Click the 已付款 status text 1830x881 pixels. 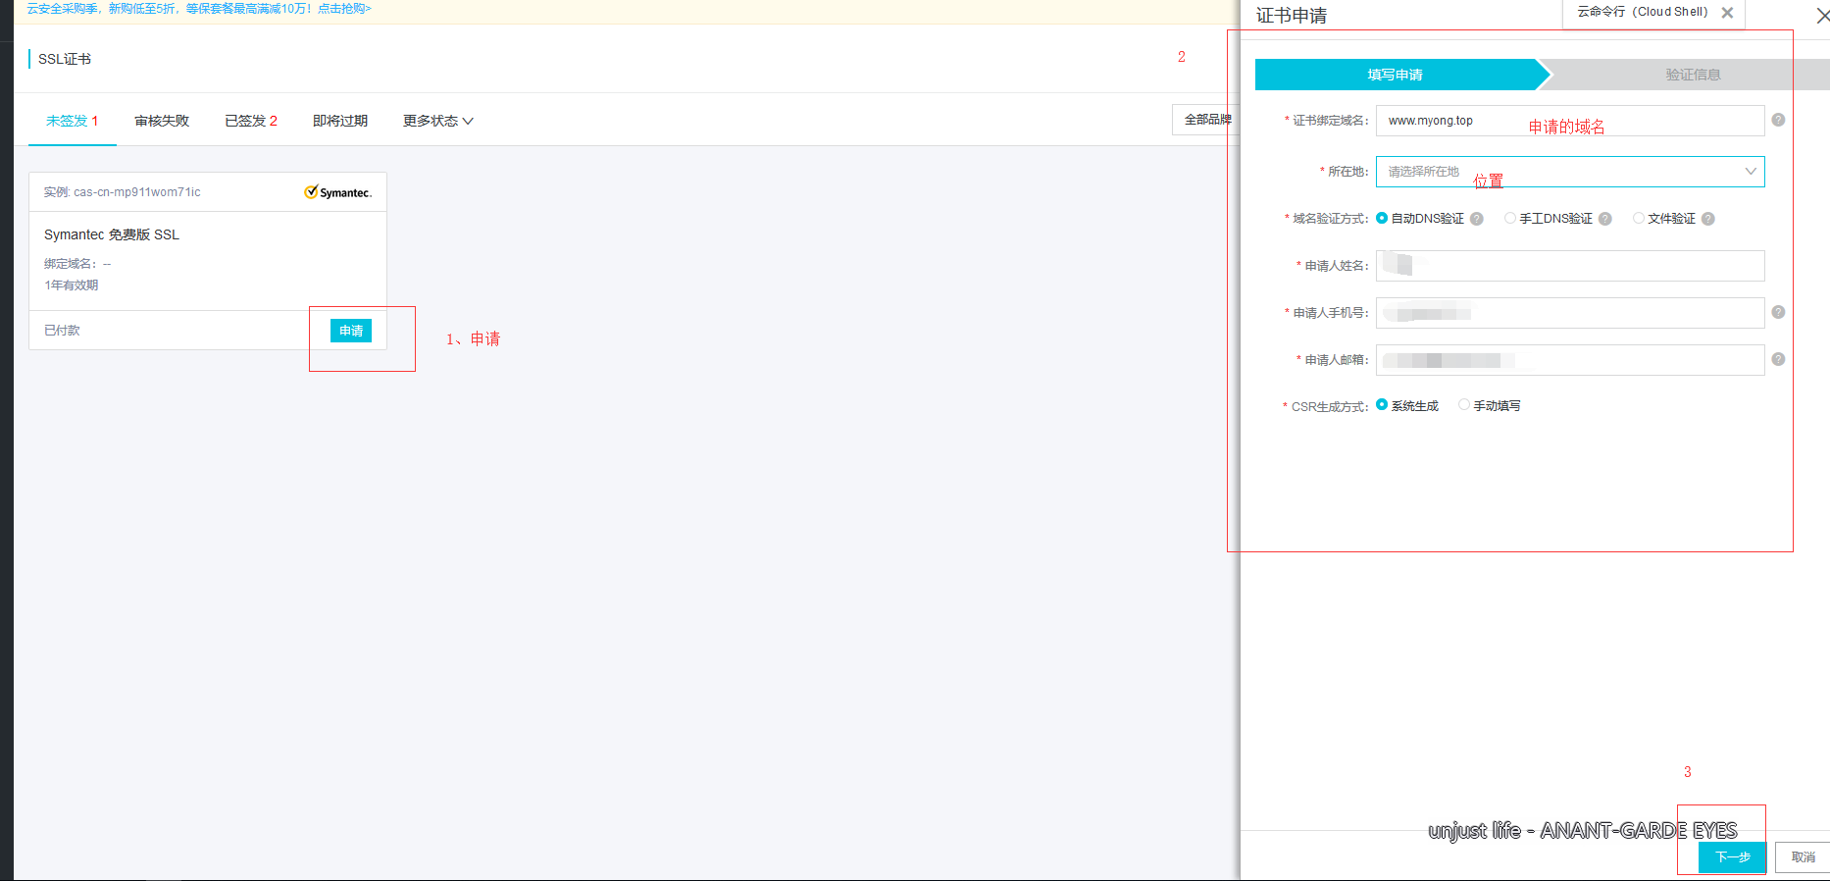[x=62, y=331]
